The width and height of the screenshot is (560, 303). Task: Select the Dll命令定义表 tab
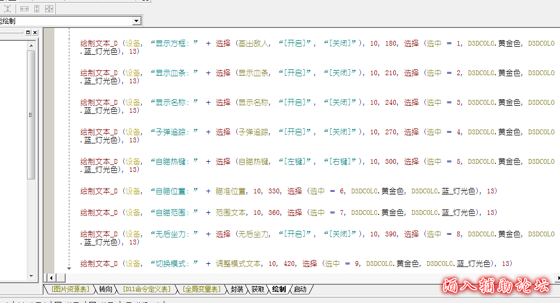[147, 290]
